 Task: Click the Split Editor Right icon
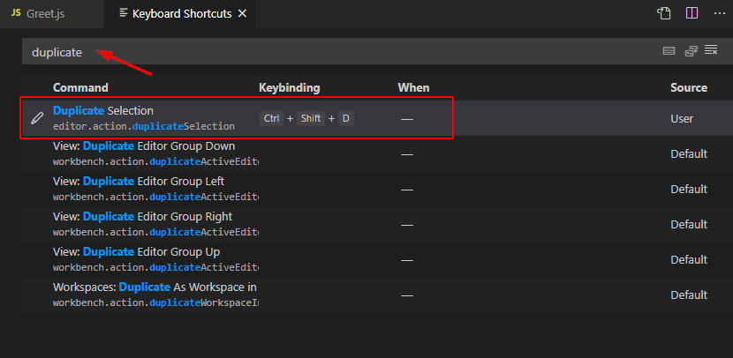(x=691, y=13)
